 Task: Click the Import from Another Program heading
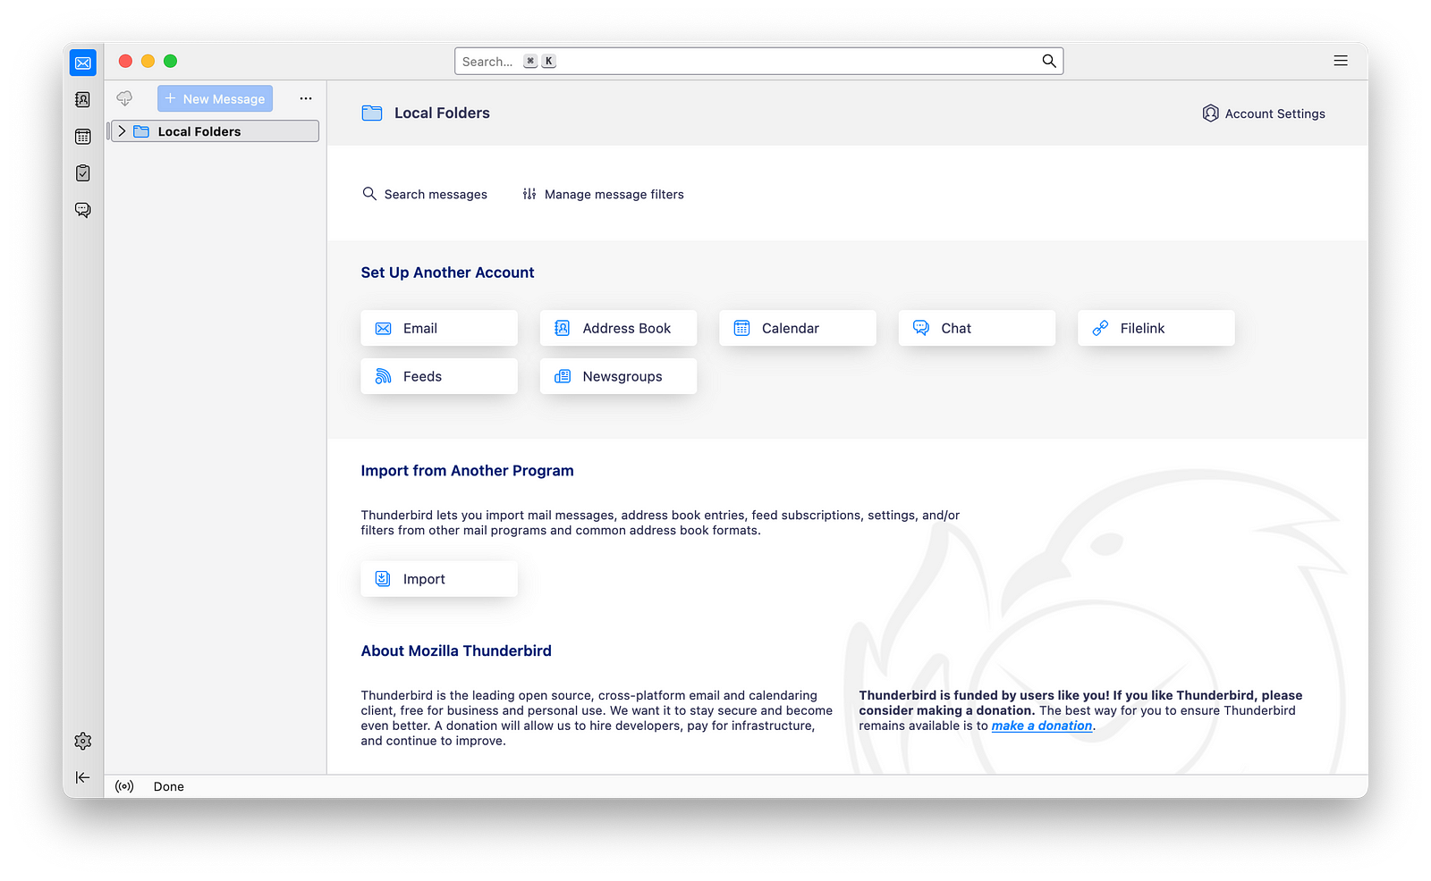(467, 471)
